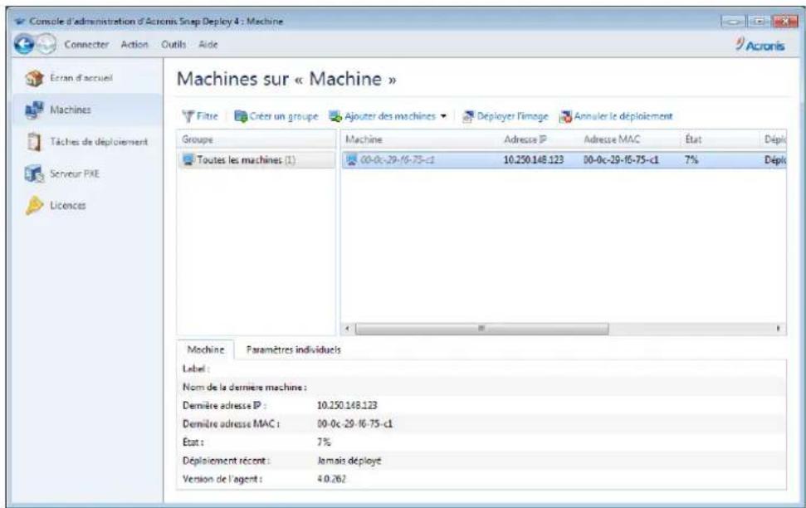
Task: Click the Acronis logo
Action: 760,45
